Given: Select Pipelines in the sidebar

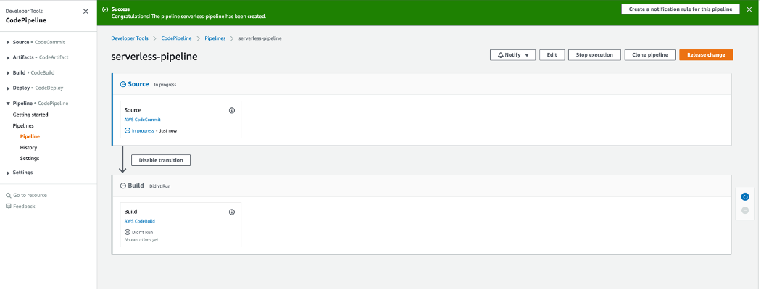Looking at the screenshot, I should pyautogui.click(x=23, y=126).
